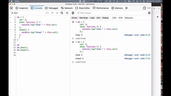The height and width of the screenshot is (96, 171).
Task: Open the Network tab
Action: tap(67, 8)
